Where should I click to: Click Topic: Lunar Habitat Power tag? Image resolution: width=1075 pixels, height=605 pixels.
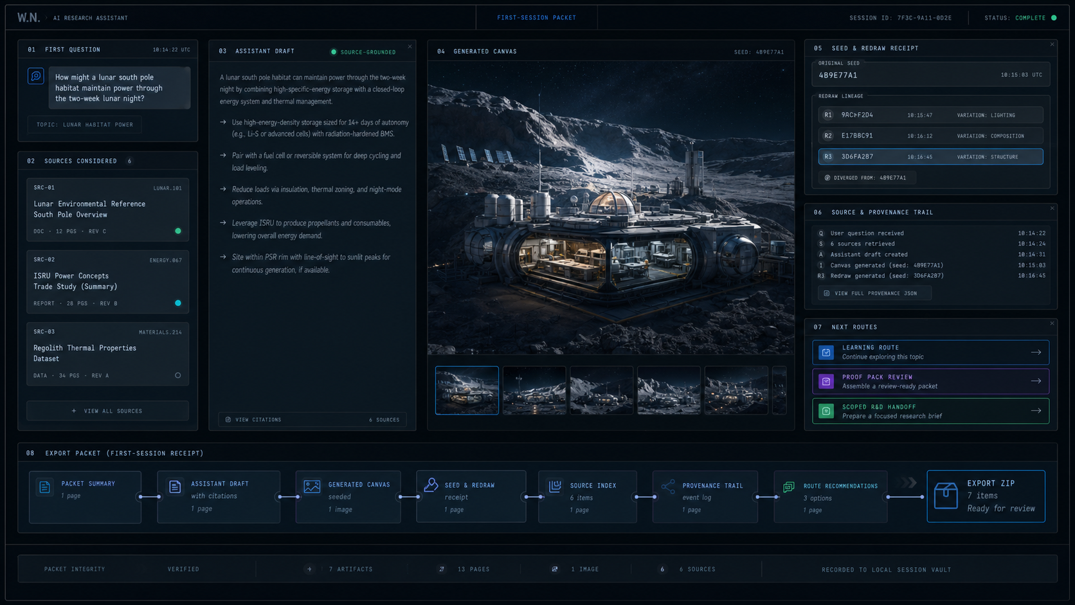click(84, 125)
